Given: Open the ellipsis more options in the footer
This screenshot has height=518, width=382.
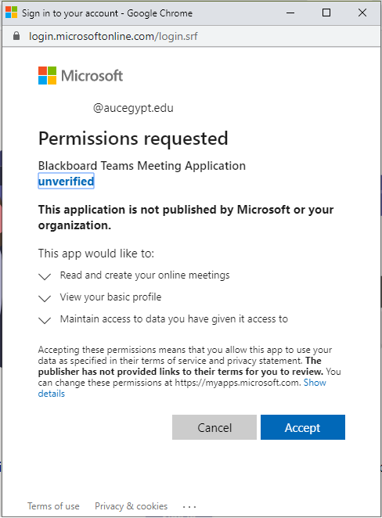Looking at the screenshot, I should (189, 506).
